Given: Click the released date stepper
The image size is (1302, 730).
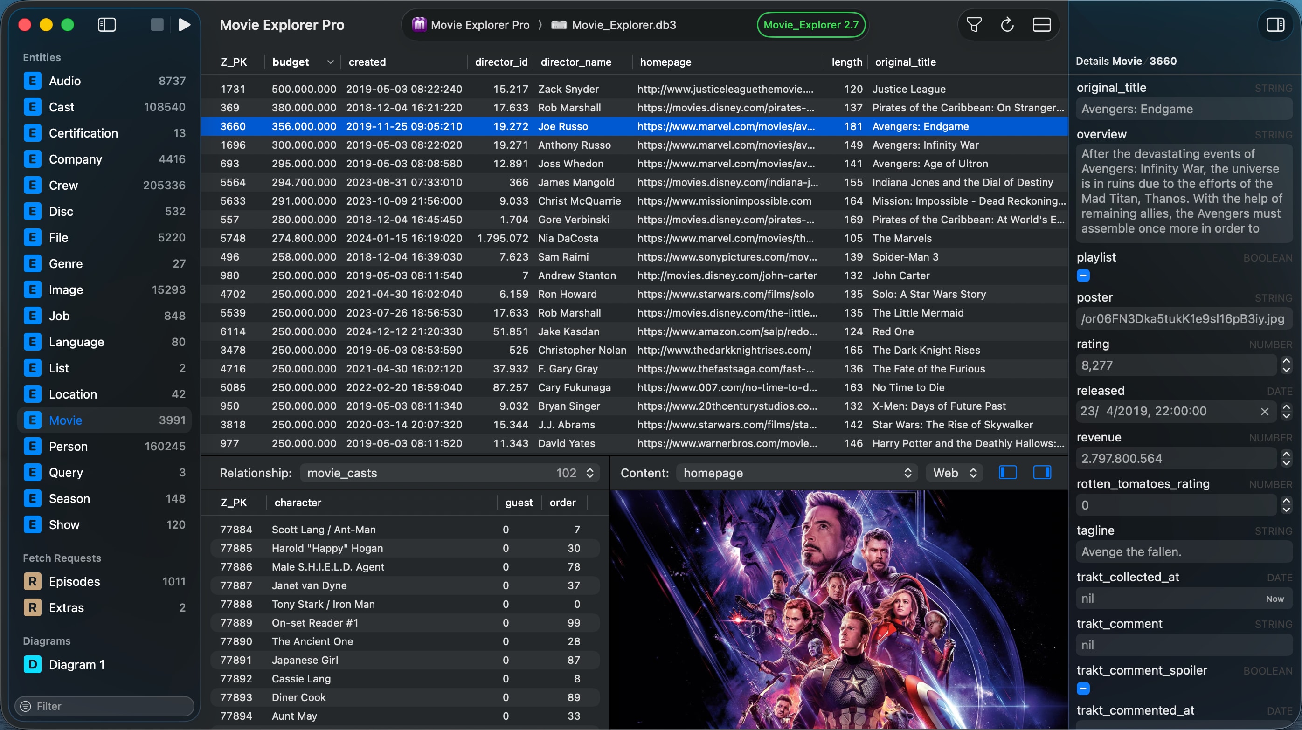Looking at the screenshot, I should click(x=1286, y=411).
